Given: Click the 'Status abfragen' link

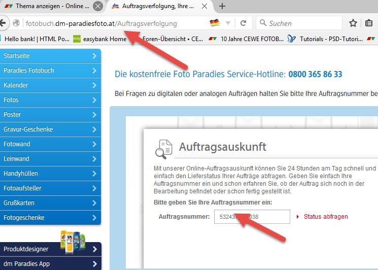Looking at the screenshot, I should [x=325, y=217].
